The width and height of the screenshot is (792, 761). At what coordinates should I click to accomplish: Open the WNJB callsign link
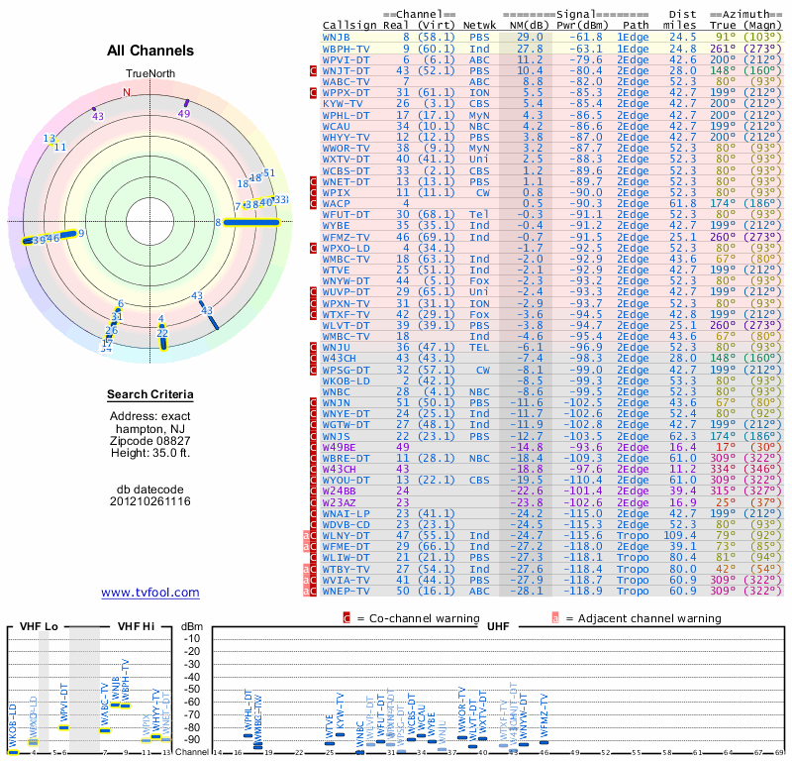point(339,37)
